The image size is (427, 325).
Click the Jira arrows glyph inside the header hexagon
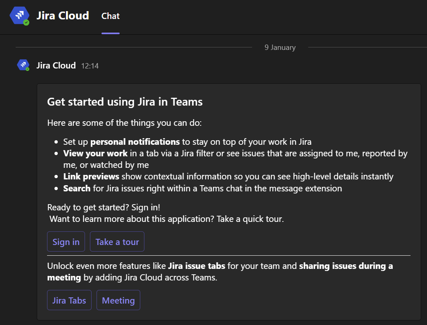pyautogui.click(x=19, y=16)
